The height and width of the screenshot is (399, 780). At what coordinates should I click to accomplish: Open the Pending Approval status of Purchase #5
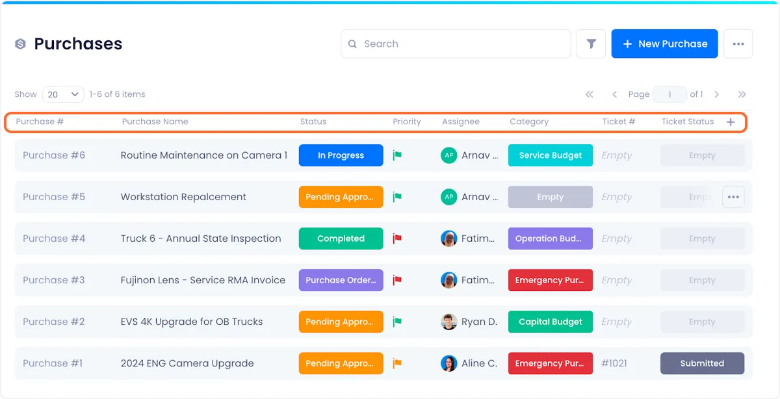pos(341,197)
